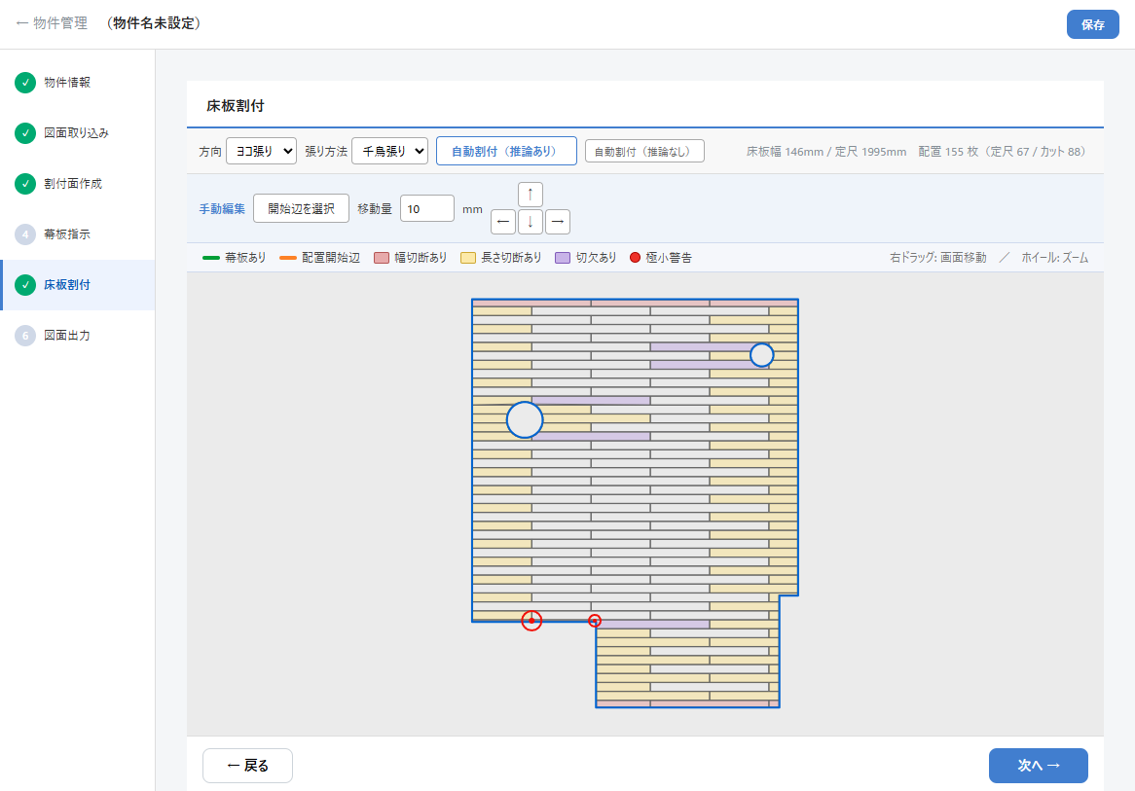
Task: Click the red 極小警告 legend dot
Action: [x=635, y=258]
